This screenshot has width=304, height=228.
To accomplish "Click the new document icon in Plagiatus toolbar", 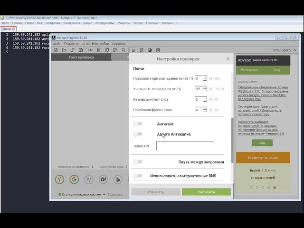I will pos(56,50).
